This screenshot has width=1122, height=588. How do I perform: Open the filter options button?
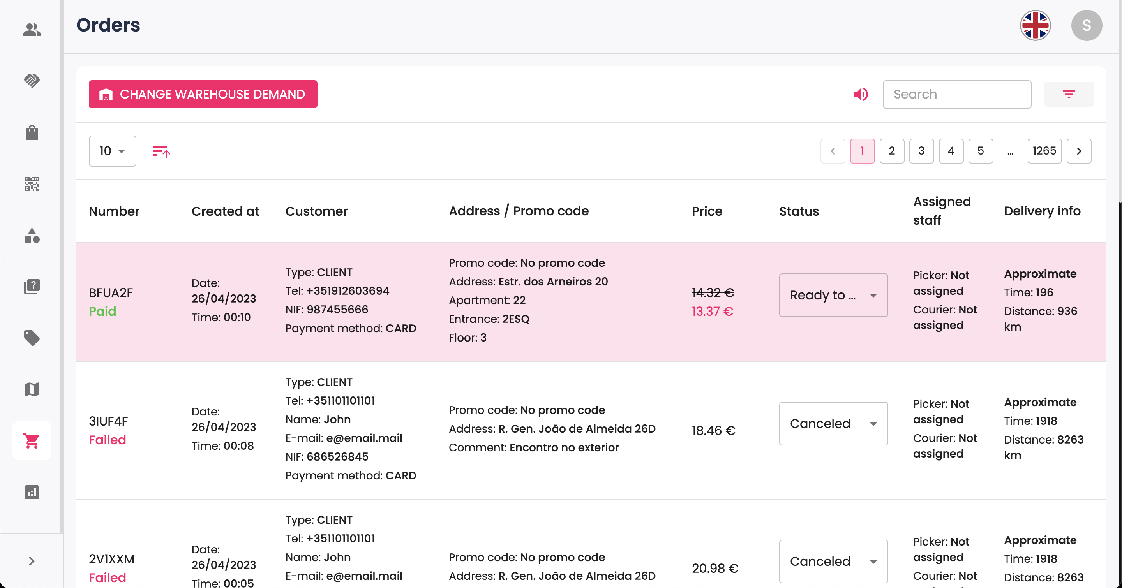click(x=1068, y=94)
